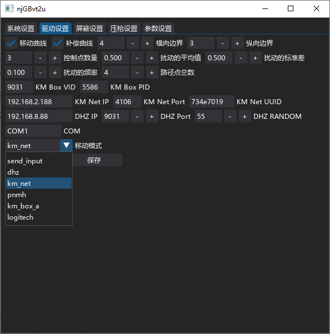Increase 扰动的平均值 with plus button

[151, 57]
